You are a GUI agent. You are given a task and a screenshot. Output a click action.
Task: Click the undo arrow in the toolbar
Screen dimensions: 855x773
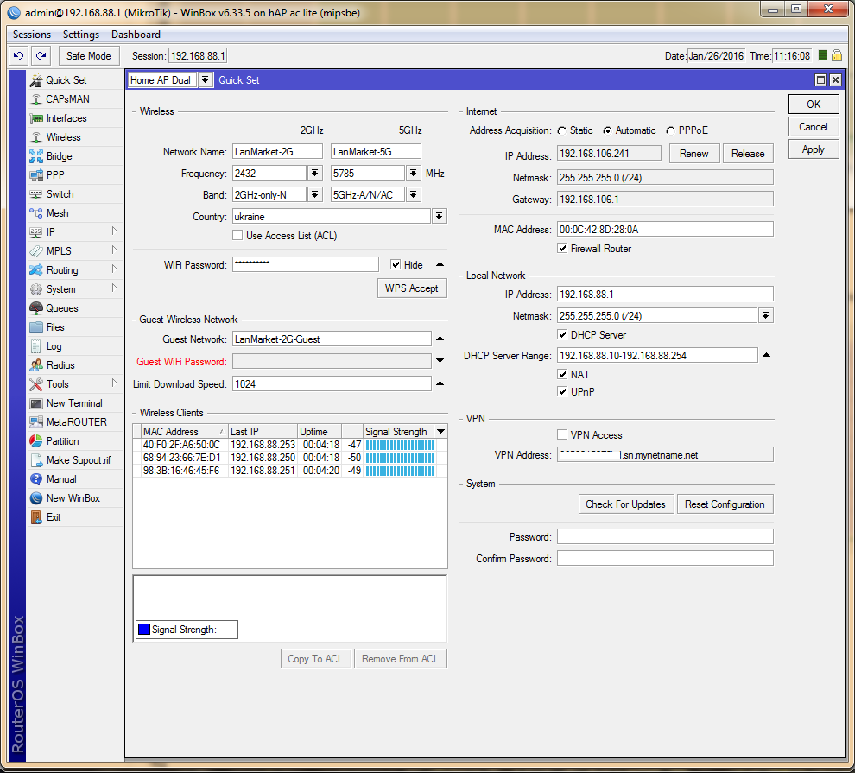[x=19, y=55]
